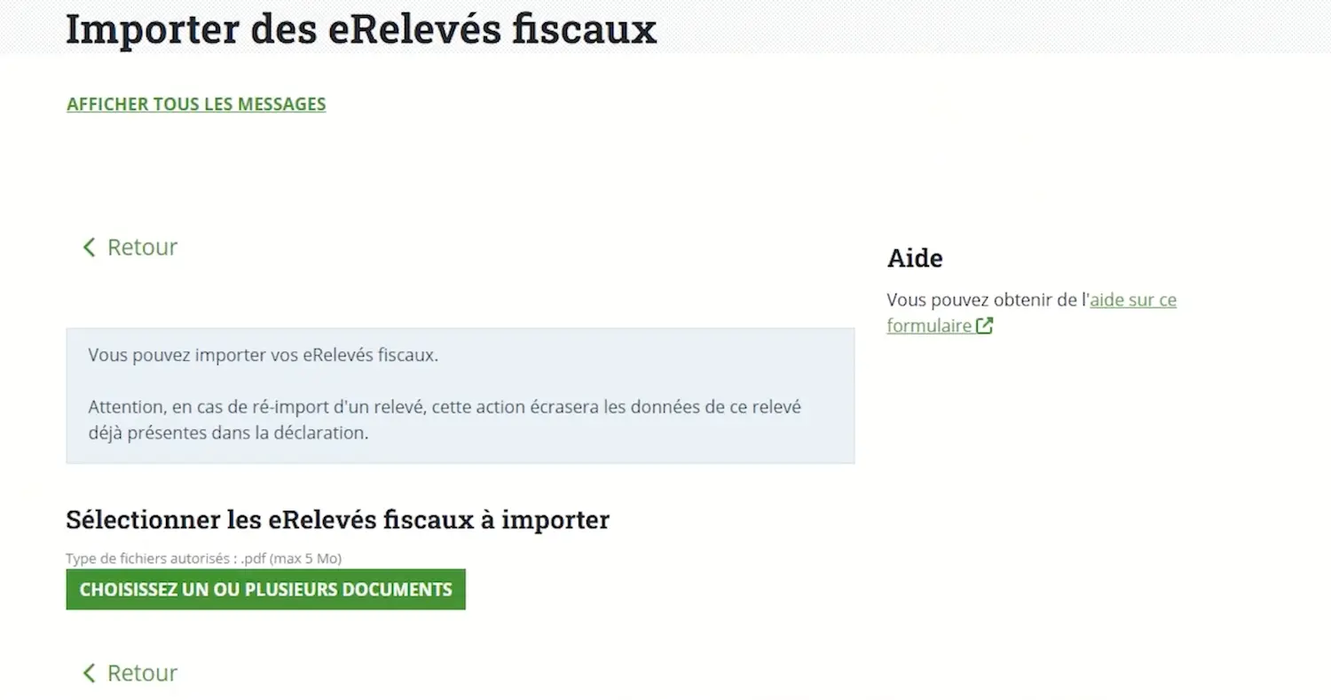The width and height of the screenshot is (1331, 700).
Task: Open the 'aide sur ce' help link
Action: point(1133,300)
